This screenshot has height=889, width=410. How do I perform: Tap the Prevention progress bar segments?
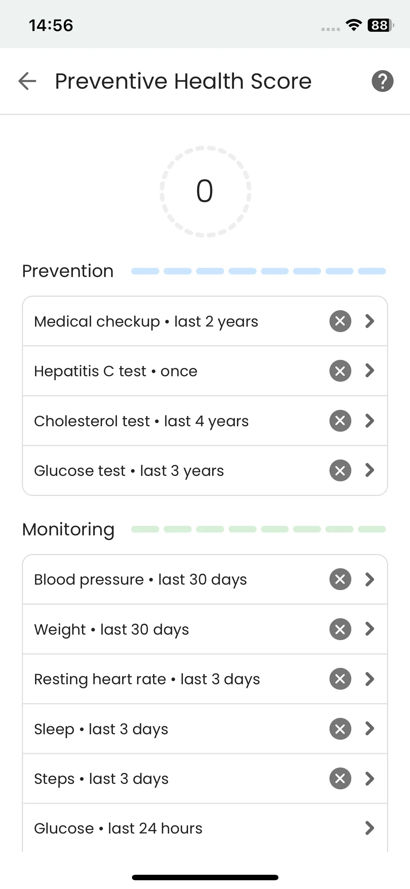coord(258,271)
